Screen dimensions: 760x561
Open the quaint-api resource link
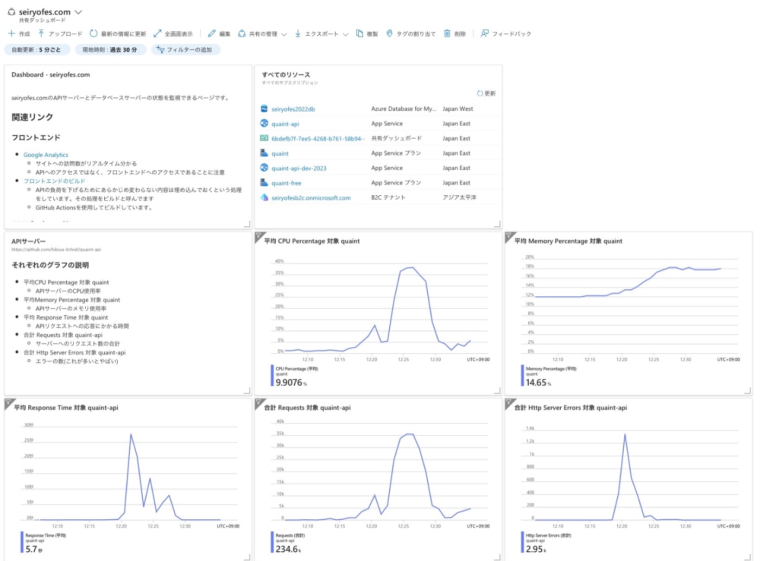tap(285, 124)
